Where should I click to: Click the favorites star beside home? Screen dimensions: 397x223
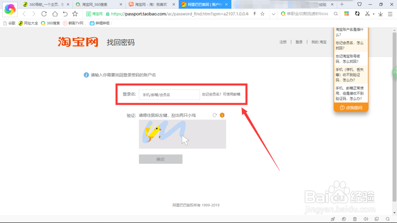click(75, 14)
